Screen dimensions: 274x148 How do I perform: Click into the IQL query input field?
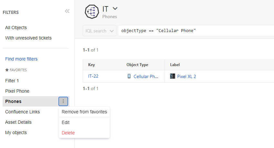(194, 31)
